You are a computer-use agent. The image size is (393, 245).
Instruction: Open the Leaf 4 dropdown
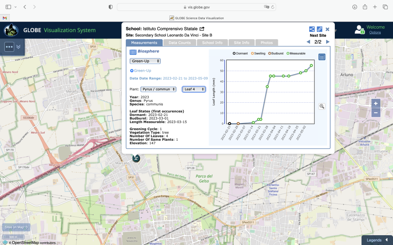tap(194, 89)
